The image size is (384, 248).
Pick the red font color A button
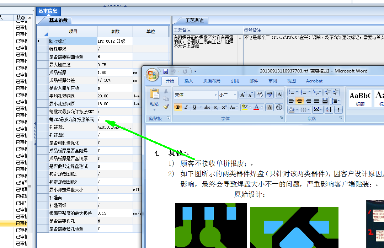click(x=256, y=107)
